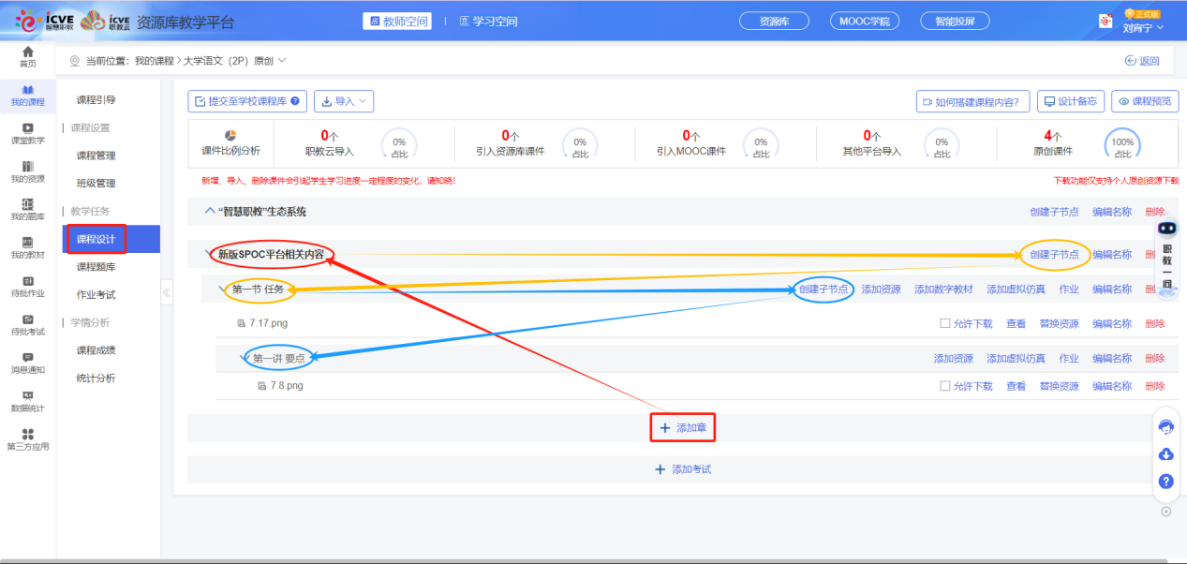1187x564 pixels.
Task: Click the help question mark icon
Action: coord(1166,482)
